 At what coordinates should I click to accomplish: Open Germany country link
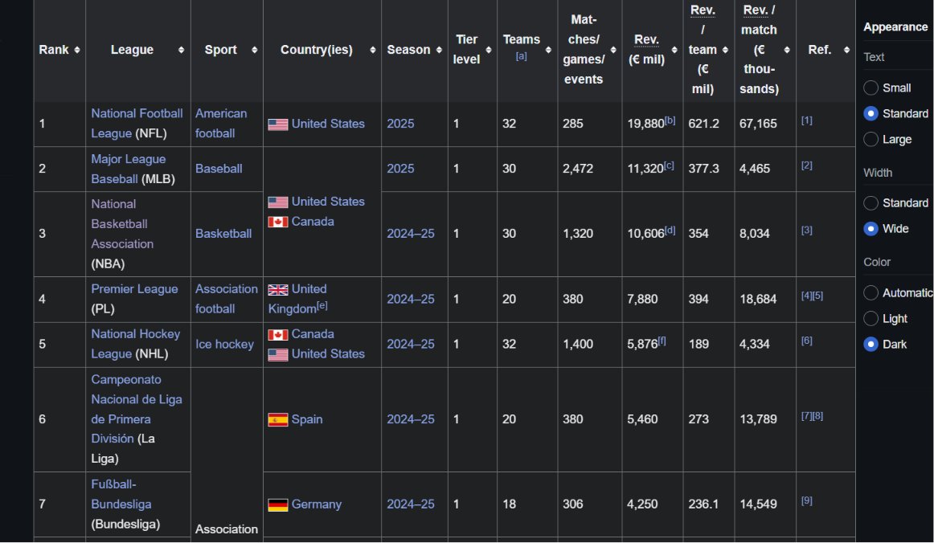317,504
